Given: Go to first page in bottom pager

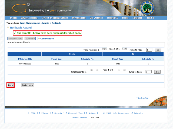Looking at the screenshot, I should [x=92, y=70].
